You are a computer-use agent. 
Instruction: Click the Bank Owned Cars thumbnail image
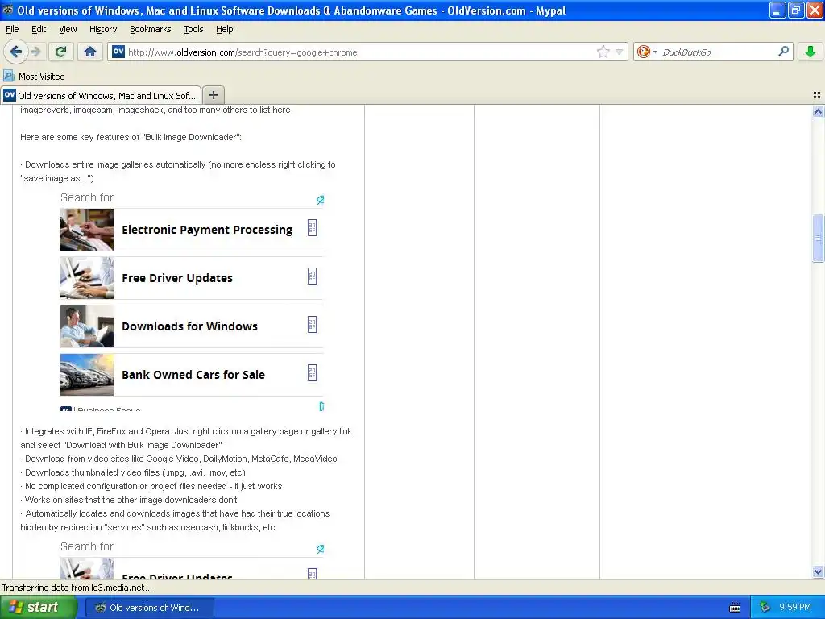click(87, 375)
